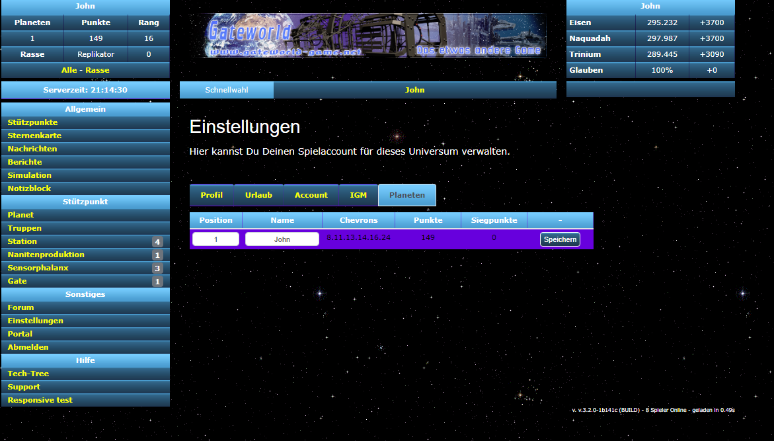Open the Truppen menu entry
The height and width of the screenshot is (441, 774).
(24, 228)
